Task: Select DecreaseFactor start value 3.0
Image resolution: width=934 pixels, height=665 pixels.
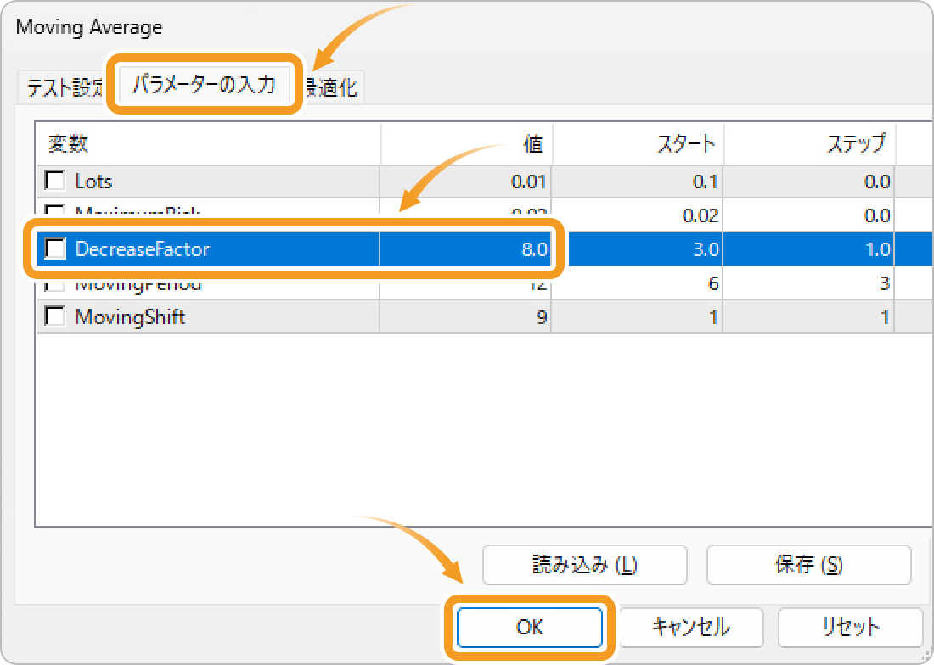Action: tap(645, 249)
